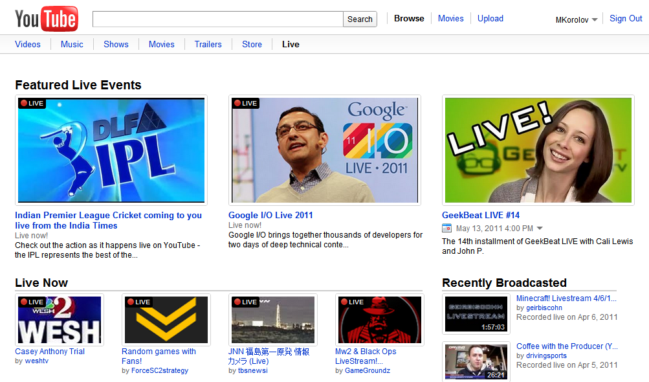This screenshot has width=649, height=382.
Task: Switch to the Videos tab
Action: (x=28, y=44)
